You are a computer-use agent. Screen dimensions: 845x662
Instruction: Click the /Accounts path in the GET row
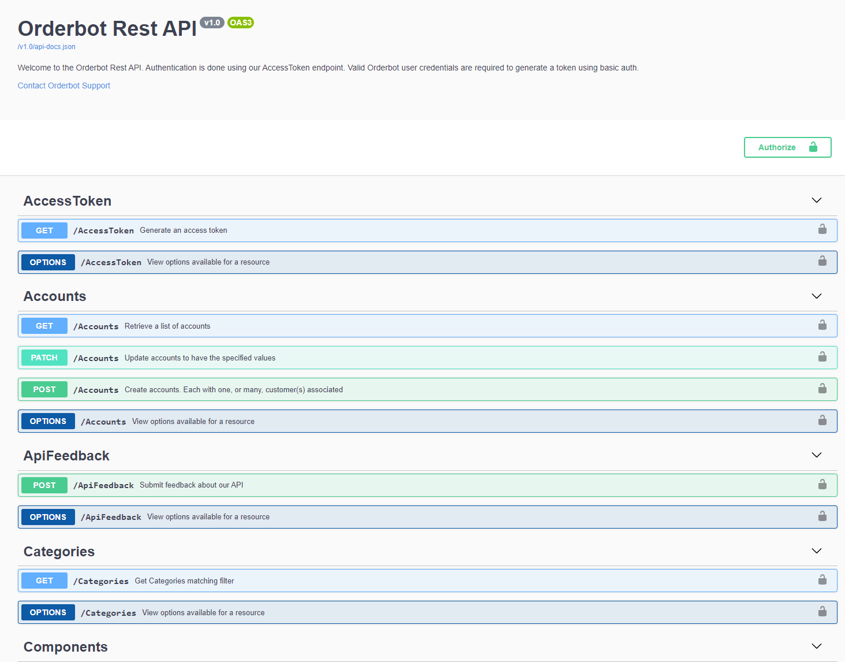(x=96, y=326)
